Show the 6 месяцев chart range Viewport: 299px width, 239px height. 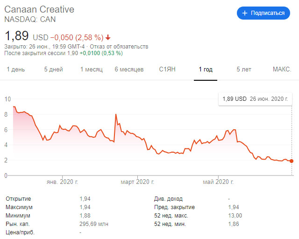tap(129, 70)
